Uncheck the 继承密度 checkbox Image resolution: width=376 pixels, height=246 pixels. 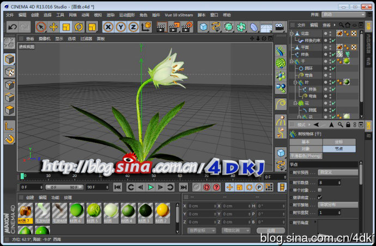click(320, 197)
